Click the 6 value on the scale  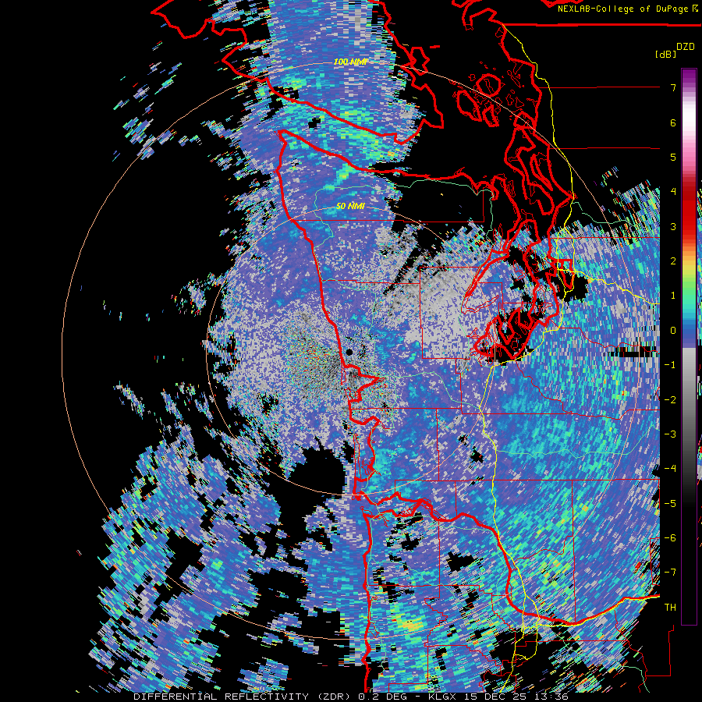coord(673,122)
